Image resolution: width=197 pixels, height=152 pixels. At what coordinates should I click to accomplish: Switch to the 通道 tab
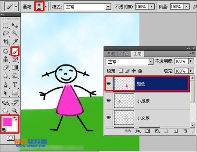[111, 54]
